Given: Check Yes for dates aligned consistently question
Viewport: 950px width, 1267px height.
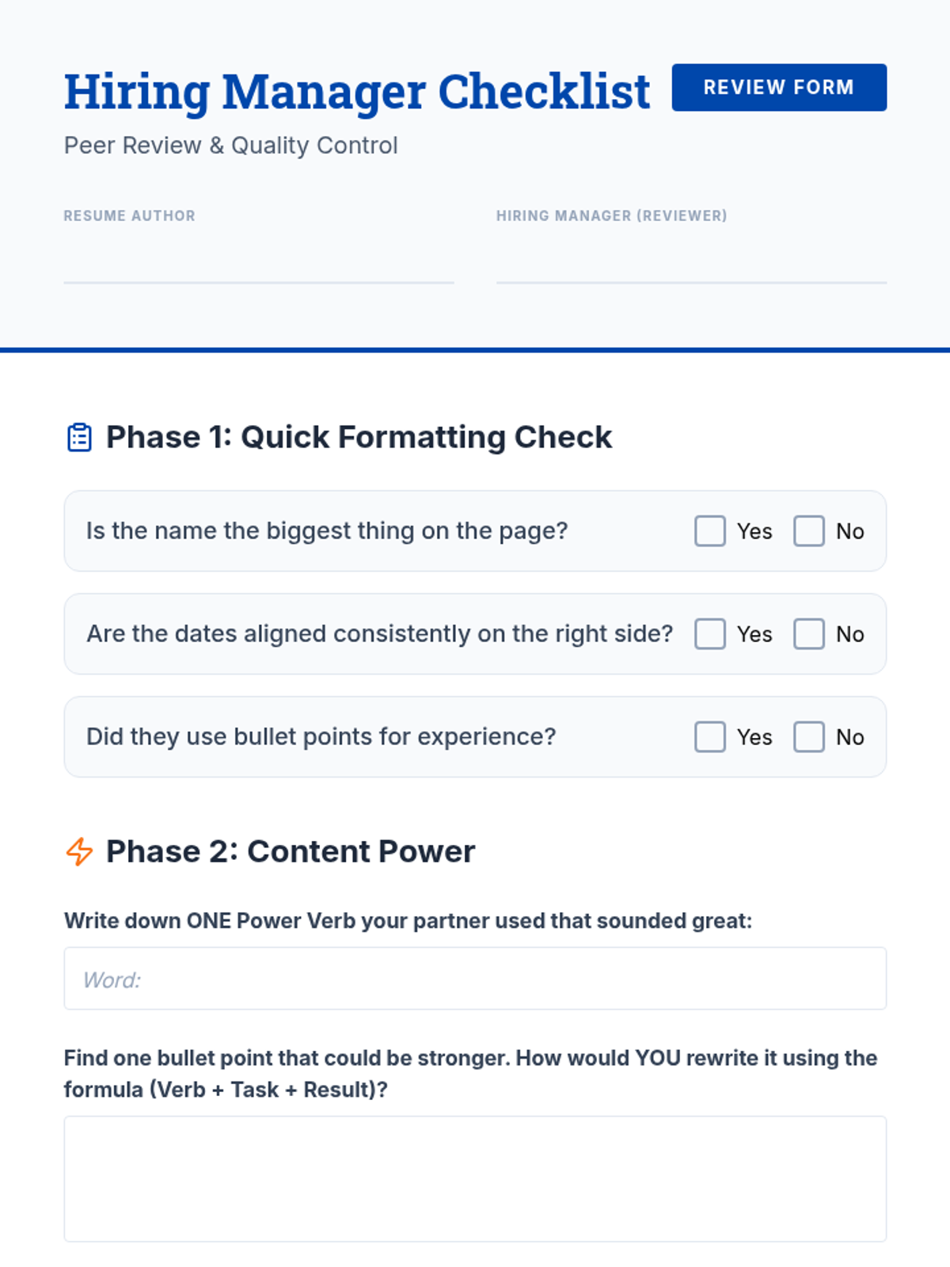Looking at the screenshot, I should pos(710,634).
